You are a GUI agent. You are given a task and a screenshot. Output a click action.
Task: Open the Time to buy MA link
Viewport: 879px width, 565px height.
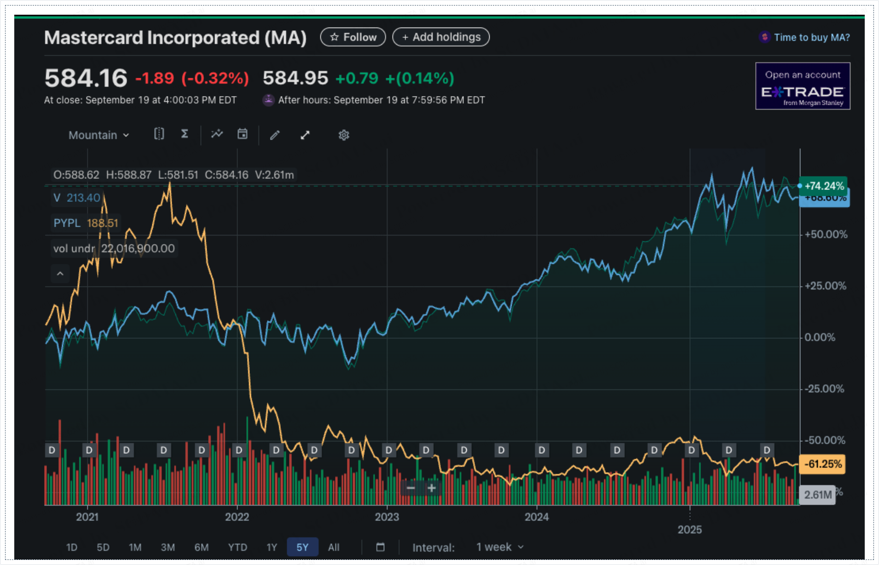tap(811, 37)
